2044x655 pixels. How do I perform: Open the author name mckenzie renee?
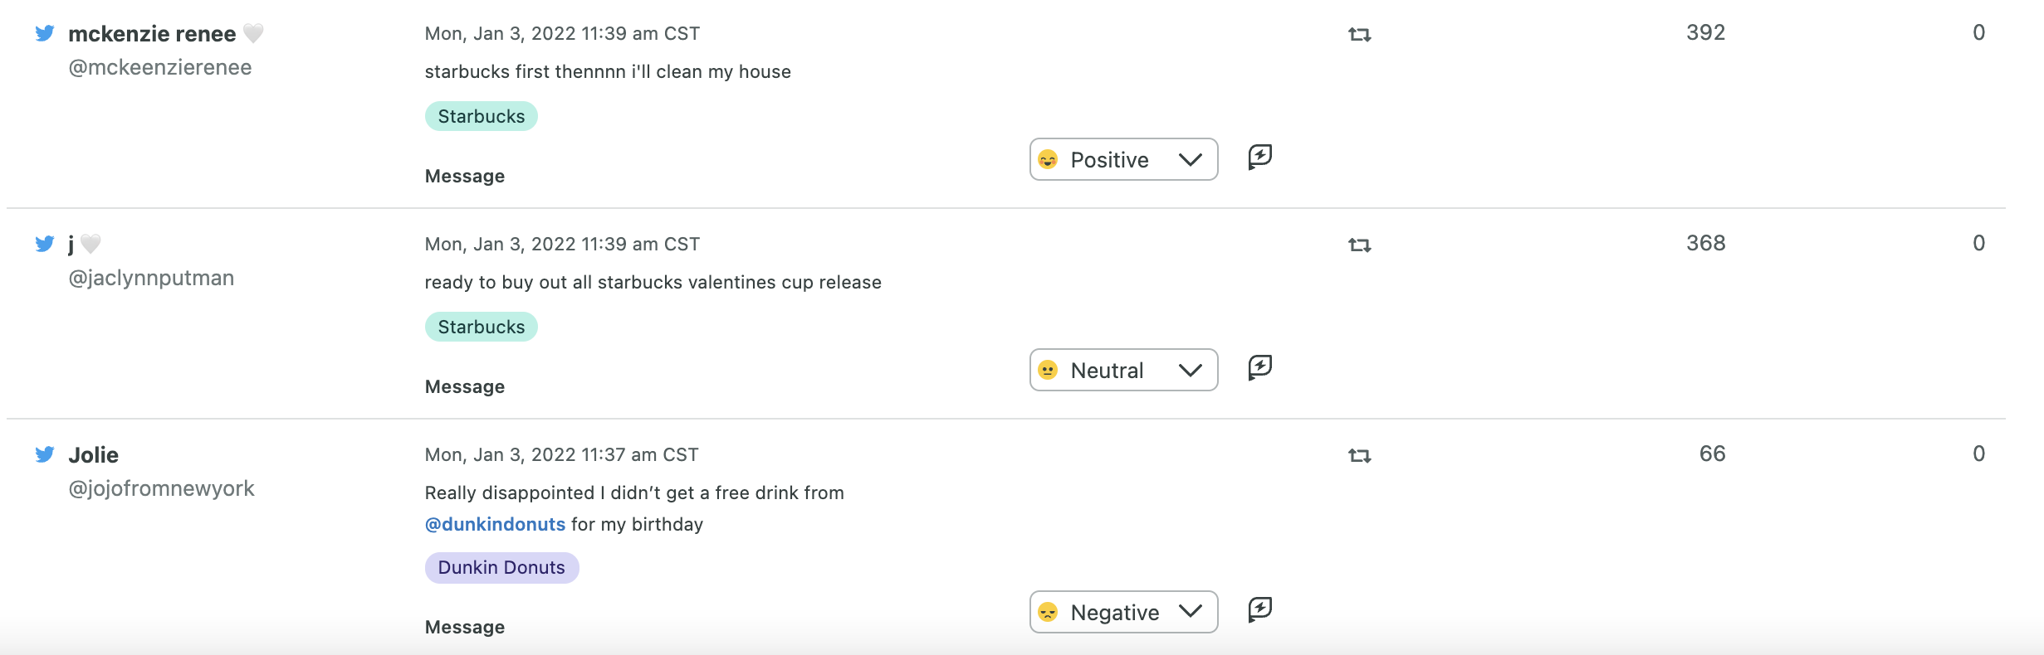152,34
